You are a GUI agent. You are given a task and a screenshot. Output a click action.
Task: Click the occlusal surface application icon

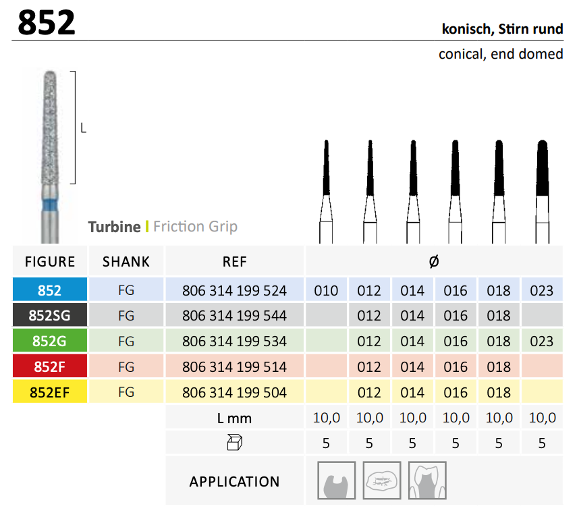[x=382, y=480]
